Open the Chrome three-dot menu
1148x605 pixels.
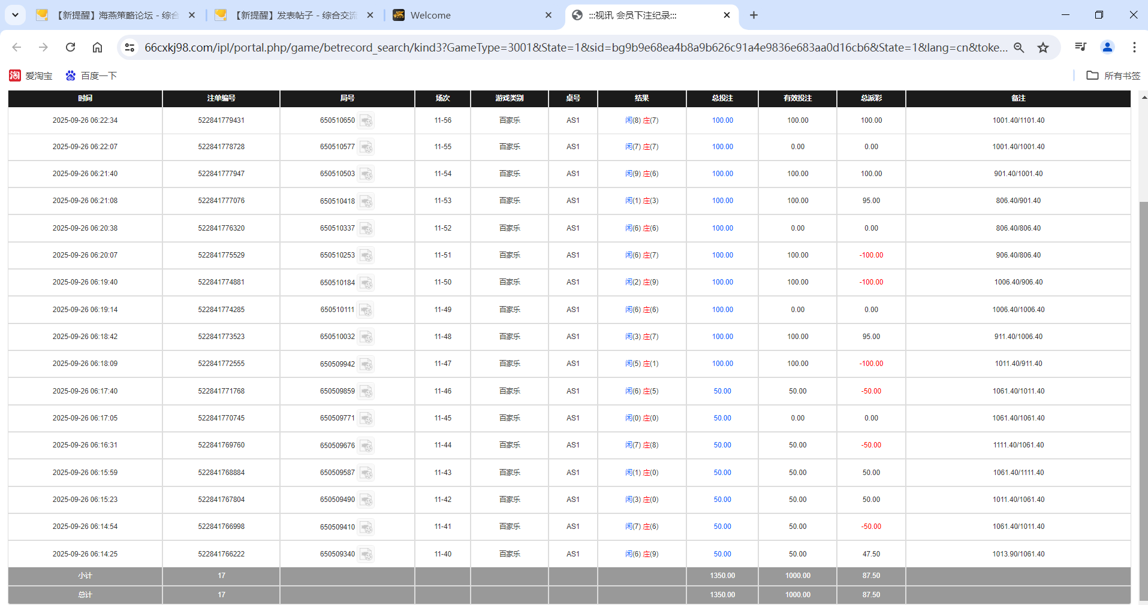pyautogui.click(x=1134, y=47)
